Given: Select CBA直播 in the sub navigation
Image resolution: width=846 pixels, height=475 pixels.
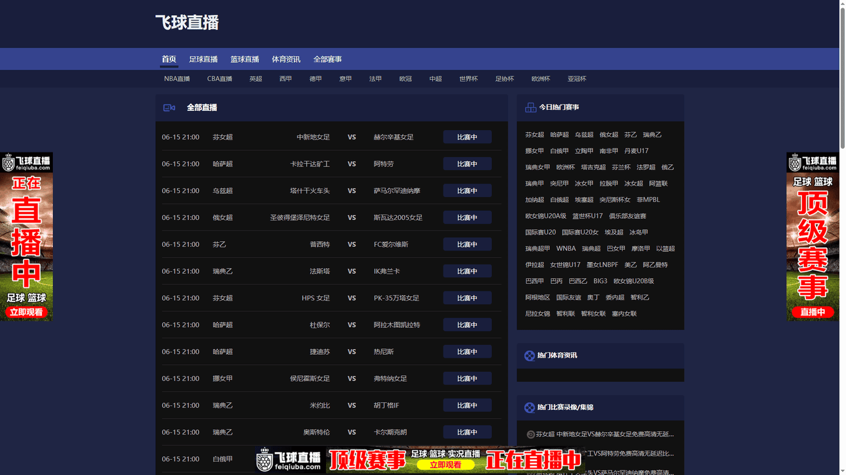Looking at the screenshot, I should click(x=220, y=79).
